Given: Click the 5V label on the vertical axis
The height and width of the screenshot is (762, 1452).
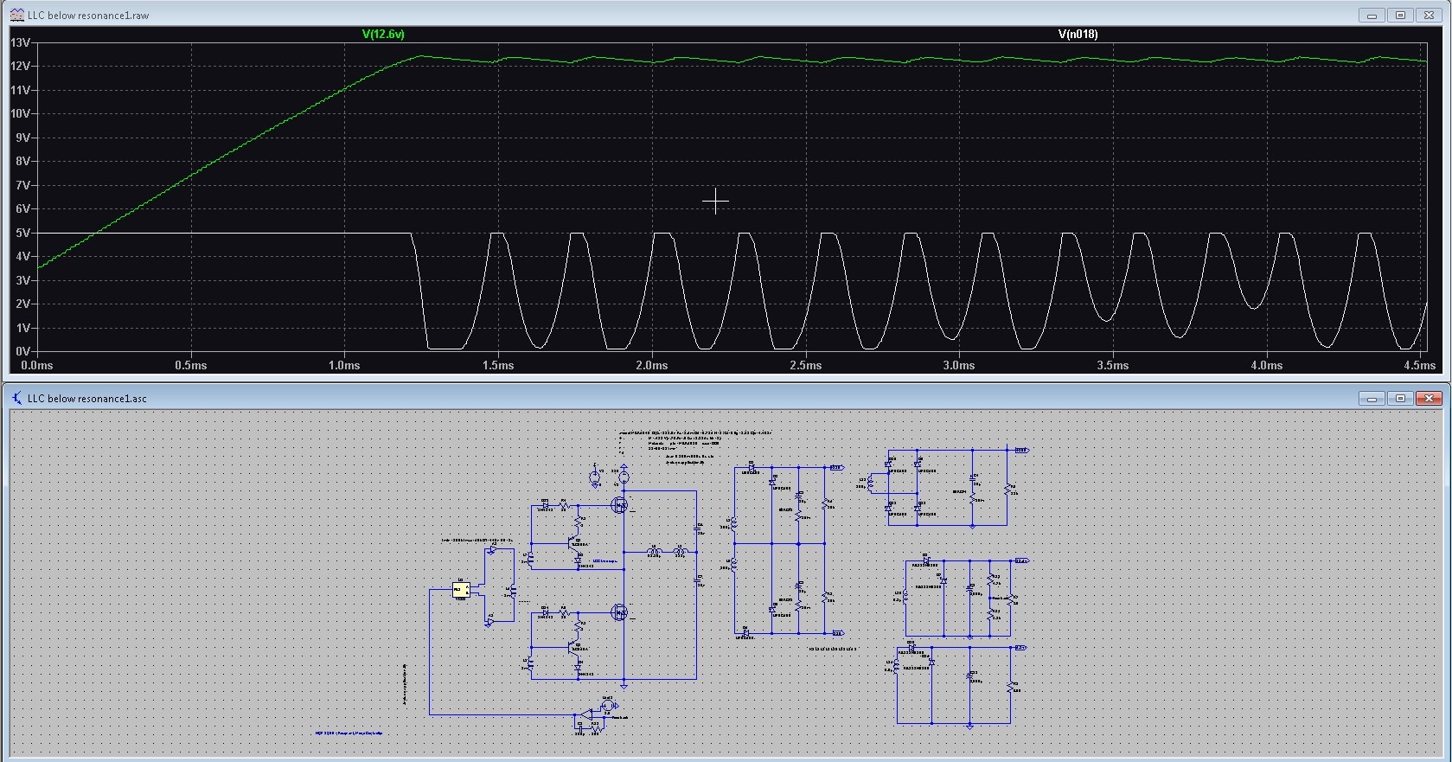Looking at the screenshot, I should pyautogui.click(x=22, y=233).
